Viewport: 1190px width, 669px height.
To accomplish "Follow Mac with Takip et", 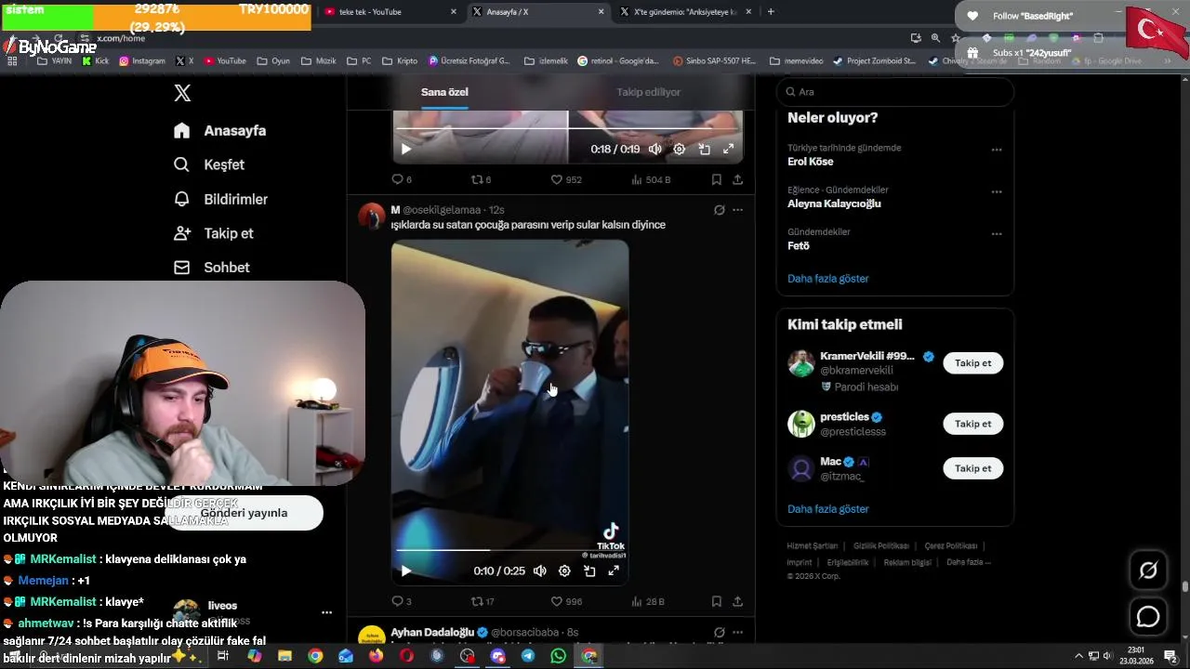I will tap(972, 468).
